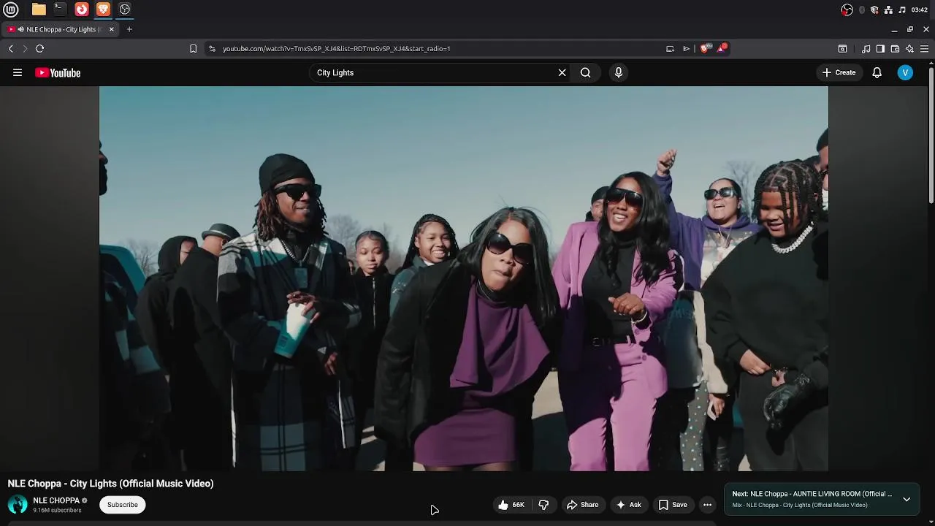Click the video player to pause
This screenshot has width=935, height=526.
click(x=464, y=278)
